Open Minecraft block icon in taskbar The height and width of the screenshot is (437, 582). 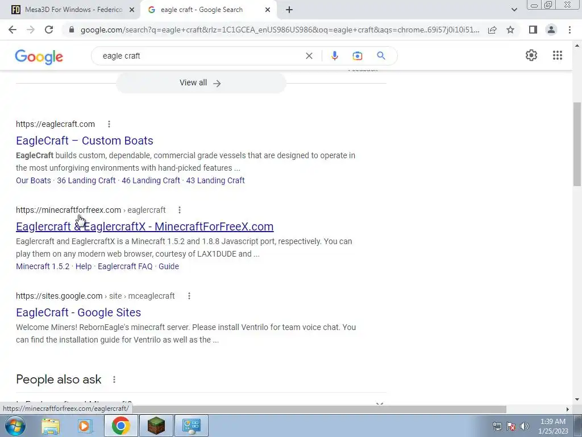click(x=156, y=426)
